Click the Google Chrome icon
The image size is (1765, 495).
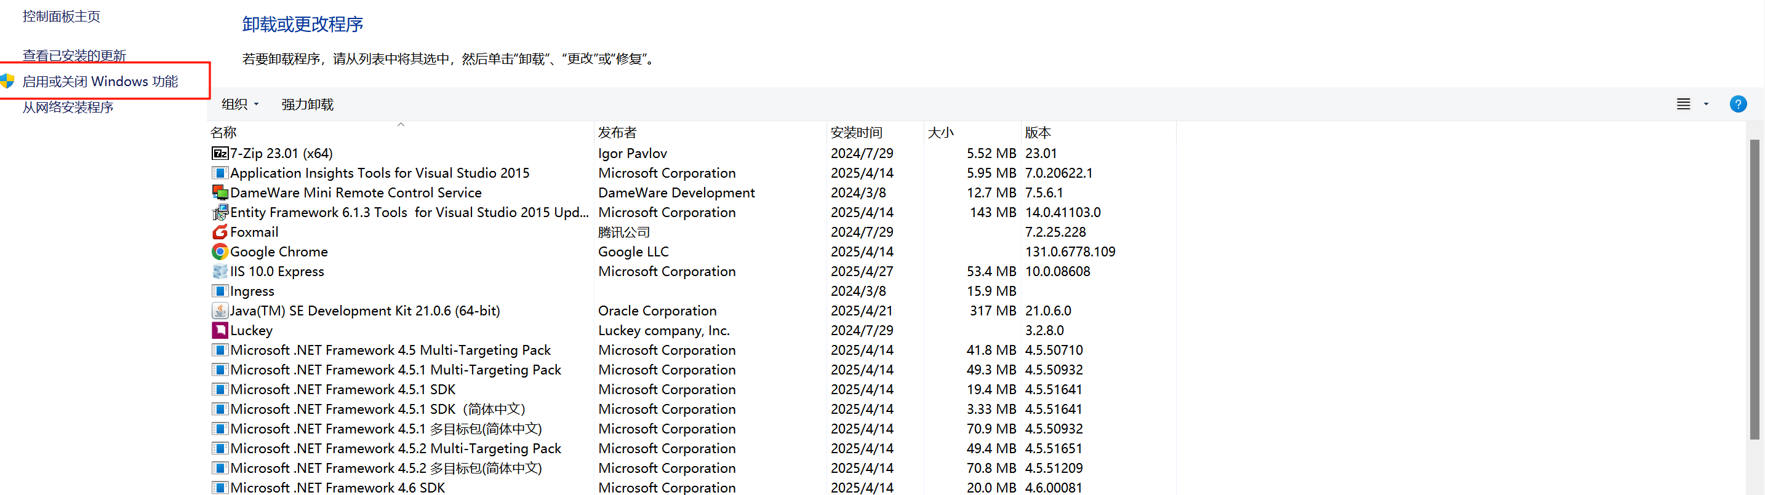coord(219,252)
